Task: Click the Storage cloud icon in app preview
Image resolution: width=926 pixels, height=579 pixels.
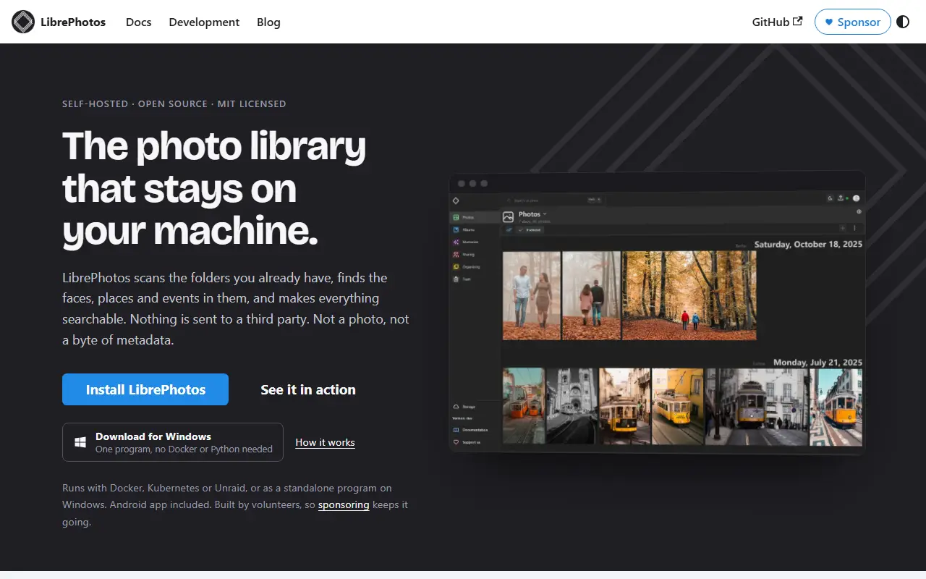Action: coord(456,407)
